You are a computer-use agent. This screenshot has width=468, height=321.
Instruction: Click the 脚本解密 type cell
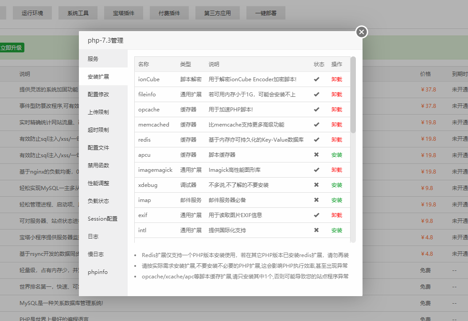(x=191, y=79)
